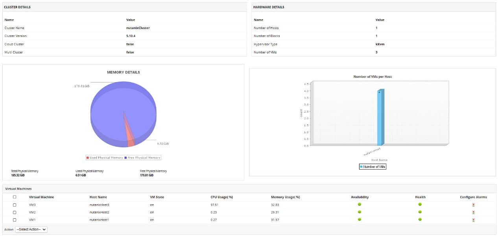Select hypervisor type value kKvm
This screenshot has height=236, width=500.
point(380,44)
